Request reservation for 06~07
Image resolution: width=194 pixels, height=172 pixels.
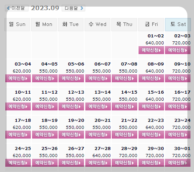98,78
